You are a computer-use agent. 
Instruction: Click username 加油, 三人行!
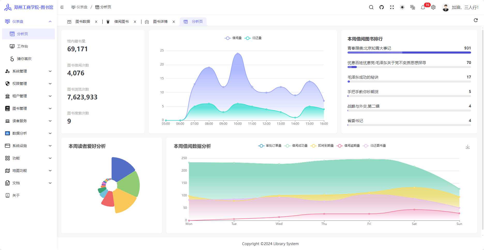(x=465, y=8)
